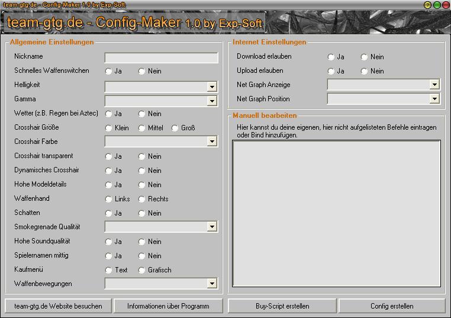Open the Crosshair Farbe dropdown
Screen dimensions: 451x318
coord(212,142)
